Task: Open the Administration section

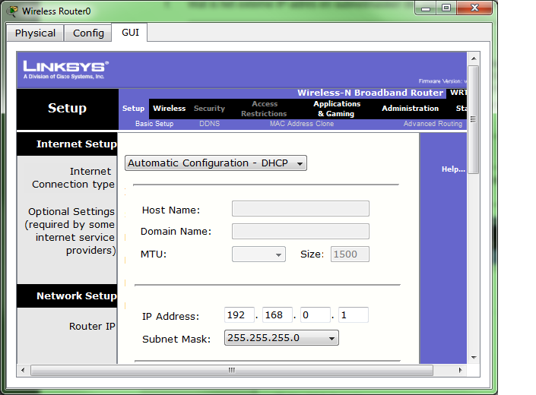Action: click(x=411, y=108)
